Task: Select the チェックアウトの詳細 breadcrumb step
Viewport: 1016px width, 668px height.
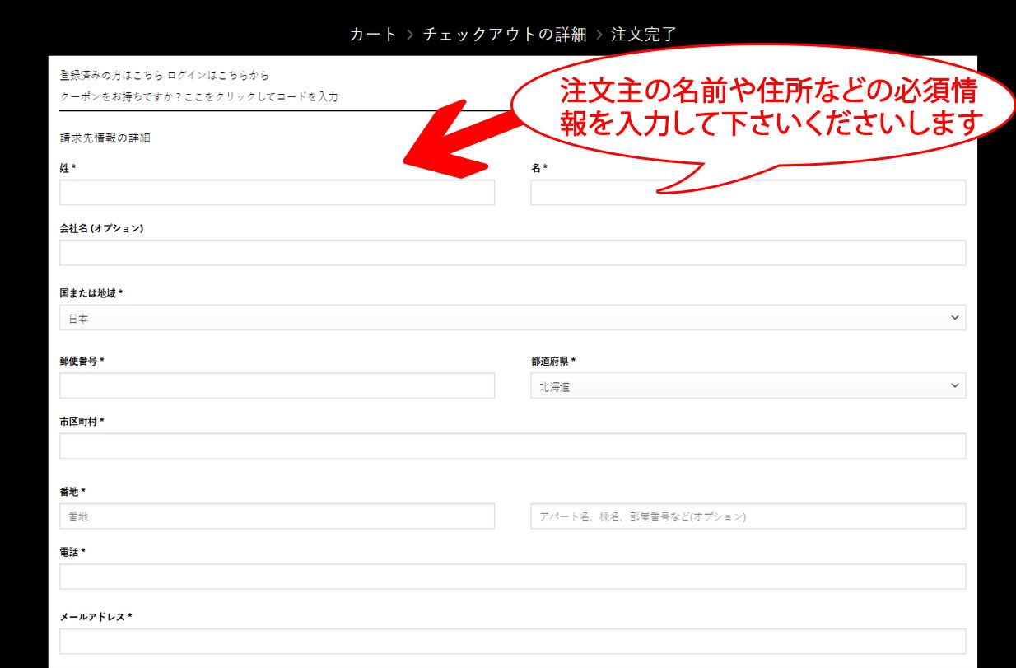Action: 505,35
